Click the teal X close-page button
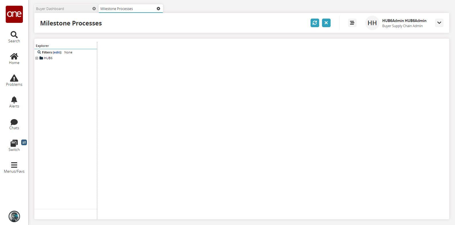 [326, 23]
